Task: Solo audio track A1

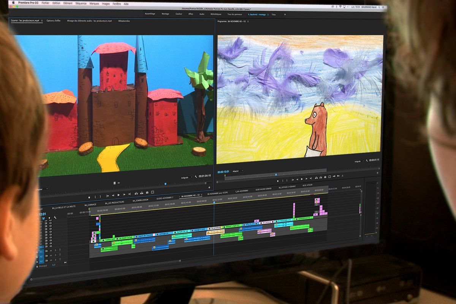Action: pos(55,250)
